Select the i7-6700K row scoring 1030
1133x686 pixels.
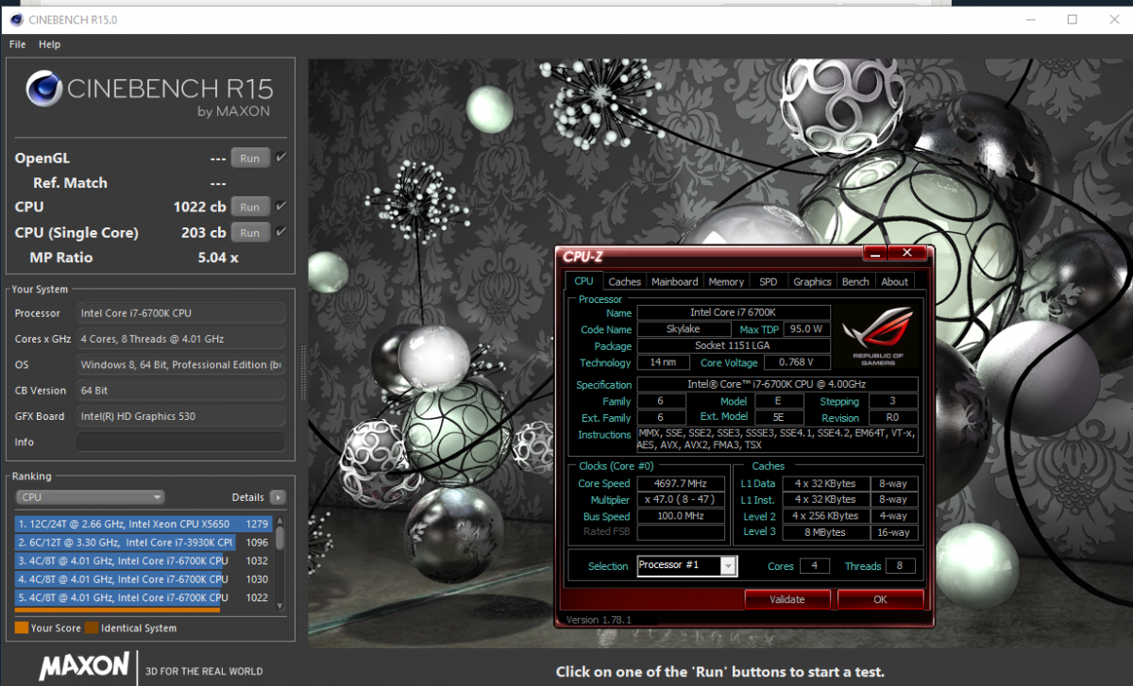tap(143, 579)
